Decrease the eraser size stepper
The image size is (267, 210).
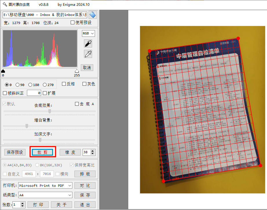92,154
